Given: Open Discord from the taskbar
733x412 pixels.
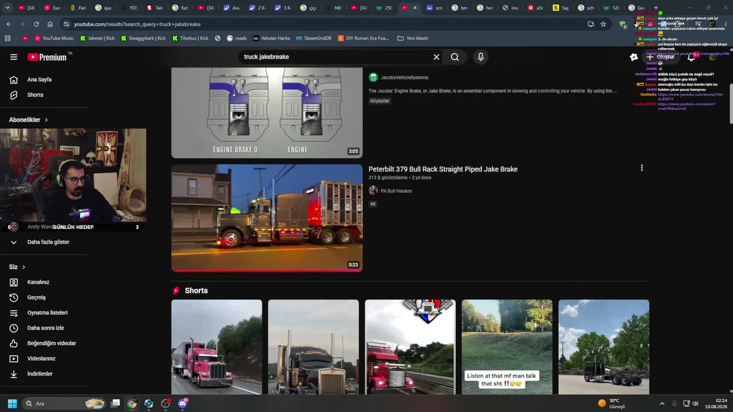Looking at the screenshot, I should [x=183, y=403].
